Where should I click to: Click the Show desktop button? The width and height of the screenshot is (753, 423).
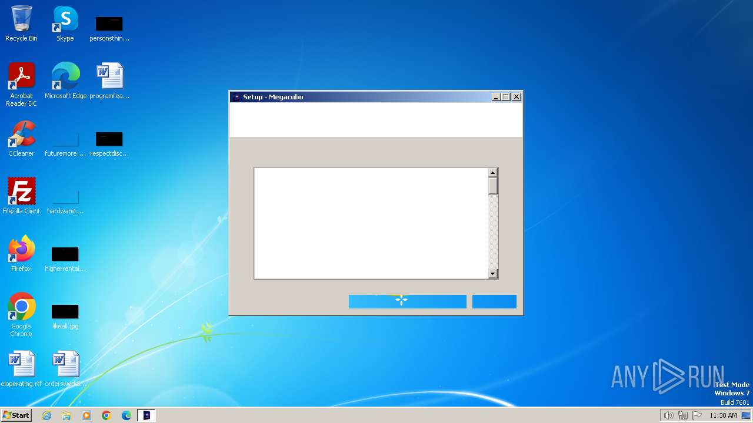coord(746,415)
